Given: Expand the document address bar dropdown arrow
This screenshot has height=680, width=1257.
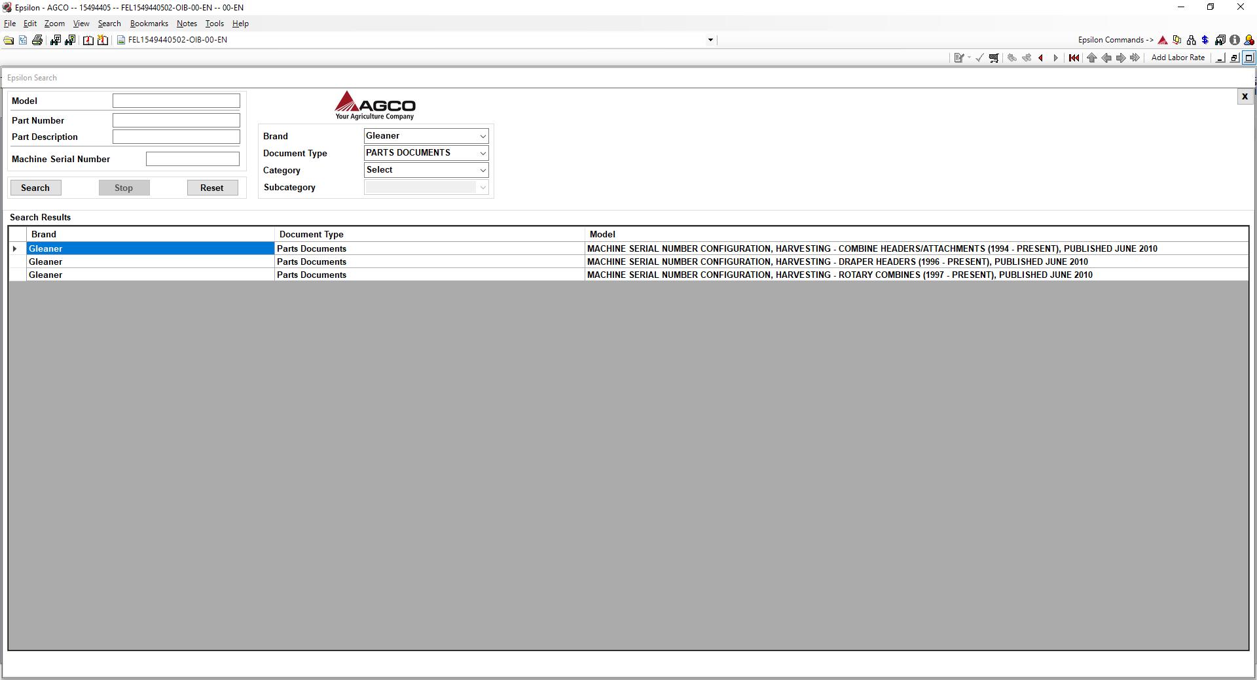Looking at the screenshot, I should coord(710,40).
